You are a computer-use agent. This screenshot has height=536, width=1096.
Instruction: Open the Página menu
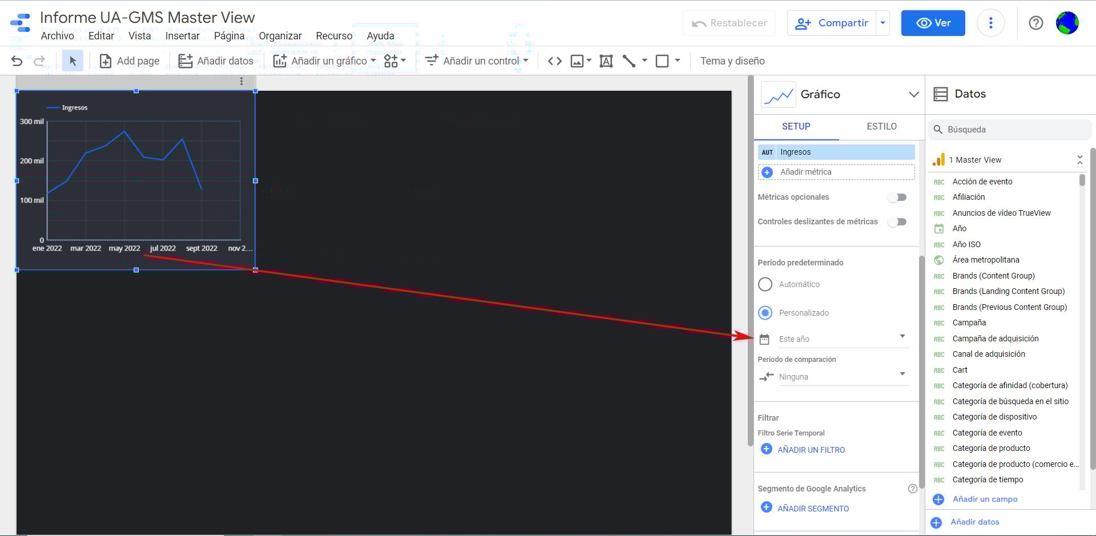pos(229,36)
